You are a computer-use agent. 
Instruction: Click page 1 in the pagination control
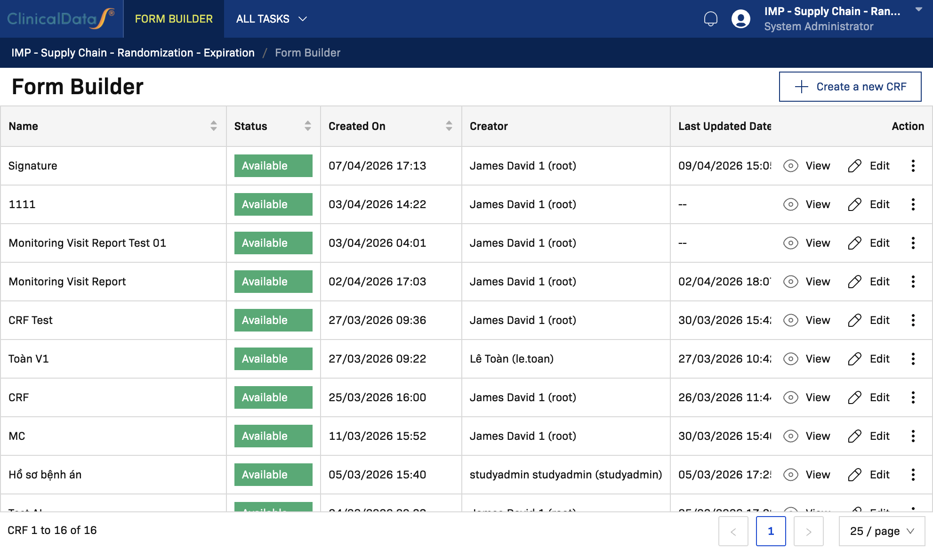[x=771, y=531]
